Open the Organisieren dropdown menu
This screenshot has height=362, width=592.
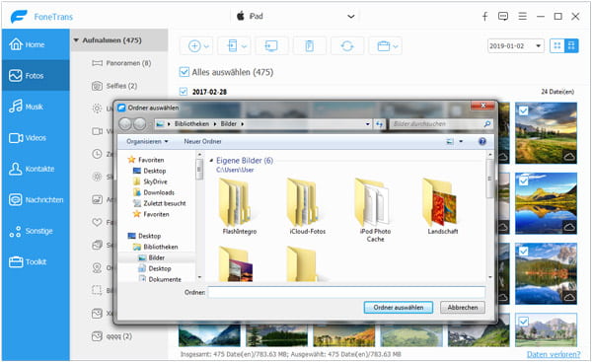147,142
